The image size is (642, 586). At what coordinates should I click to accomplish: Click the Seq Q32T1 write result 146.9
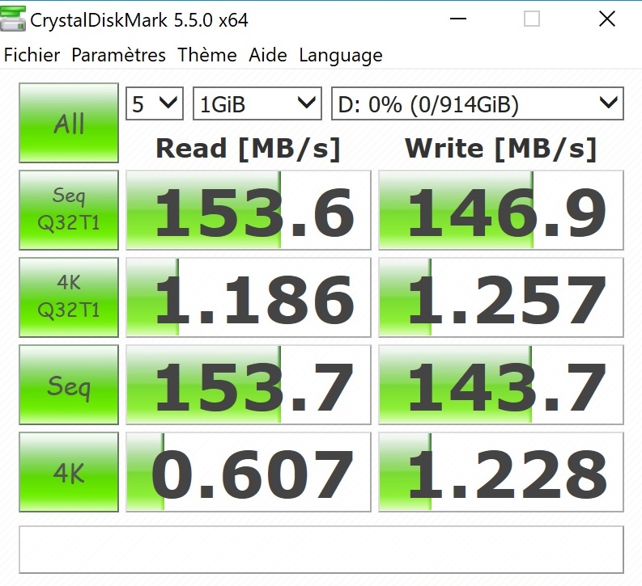pyautogui.click(x=501, y=210)
